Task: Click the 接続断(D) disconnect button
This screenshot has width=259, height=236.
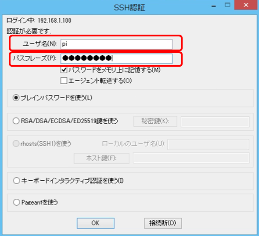Action: click(x=163, y=223)
